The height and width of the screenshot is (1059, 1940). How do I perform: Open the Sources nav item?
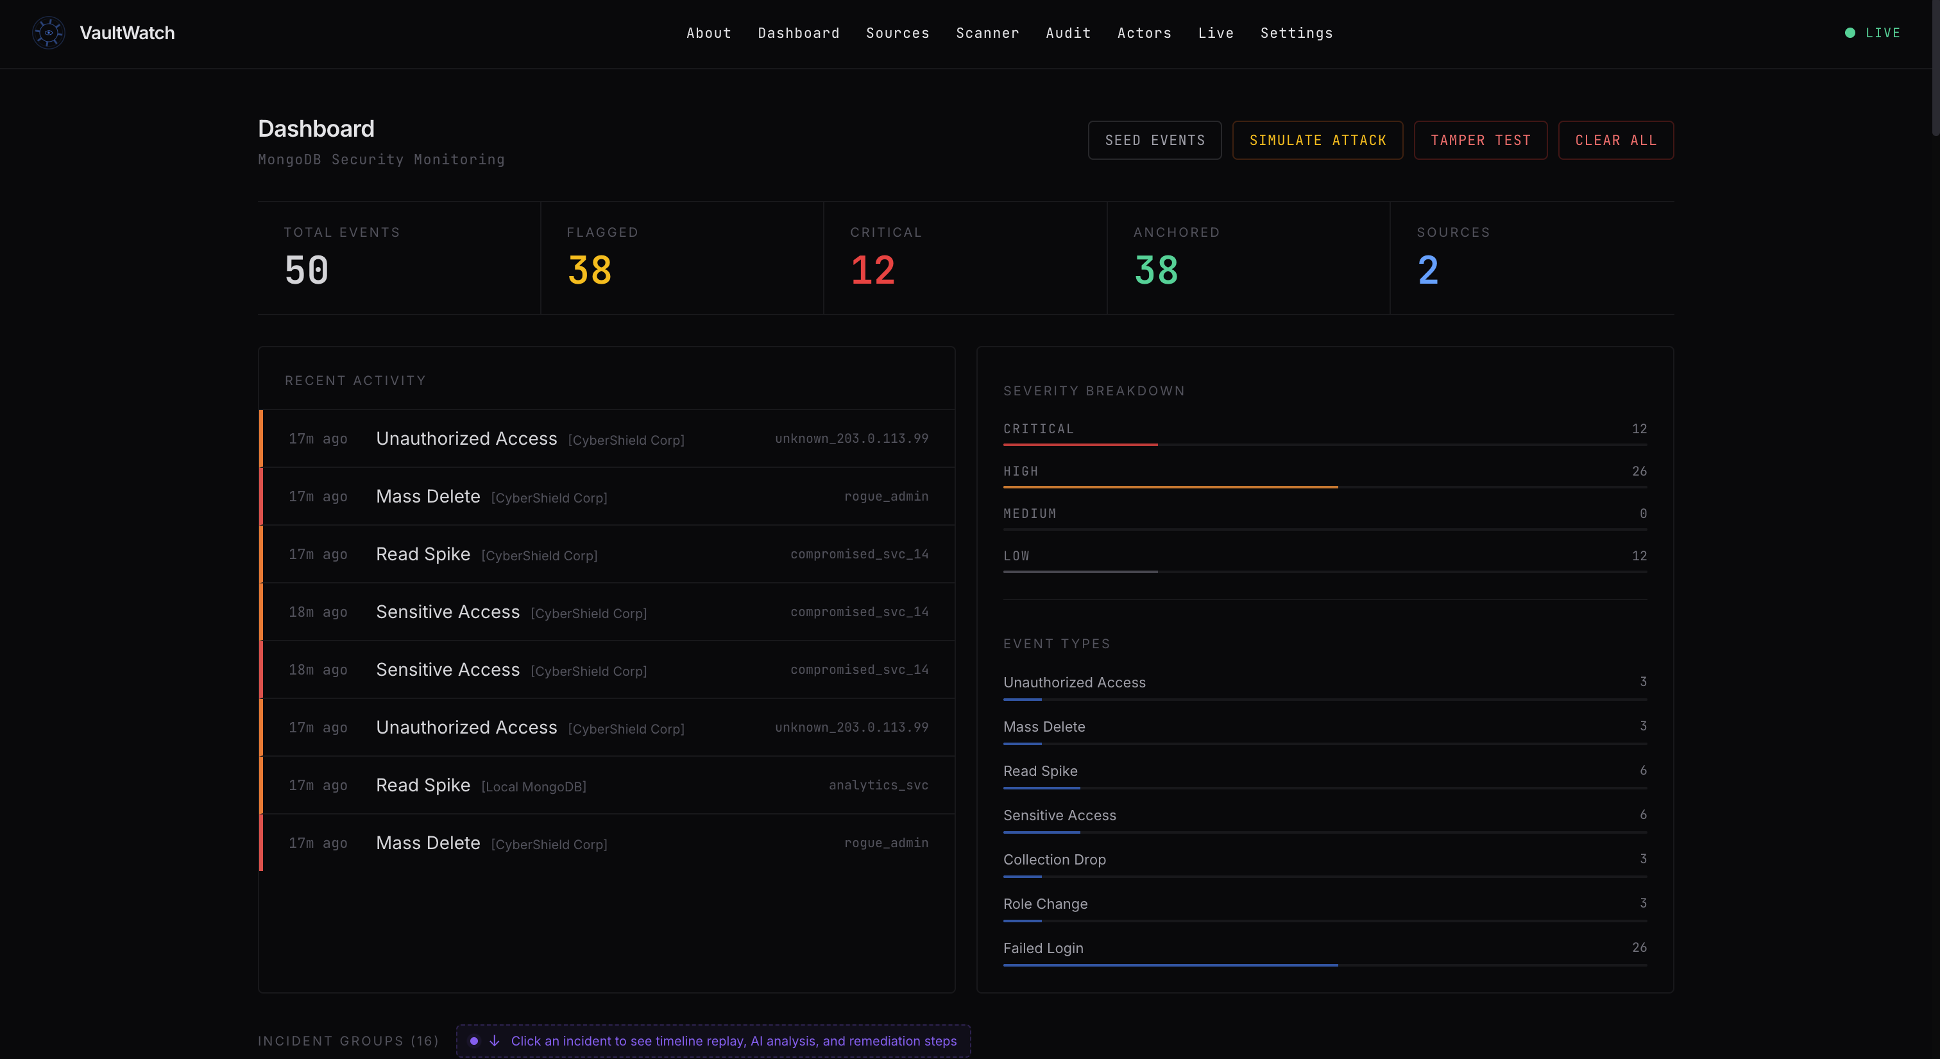(897, 33)
